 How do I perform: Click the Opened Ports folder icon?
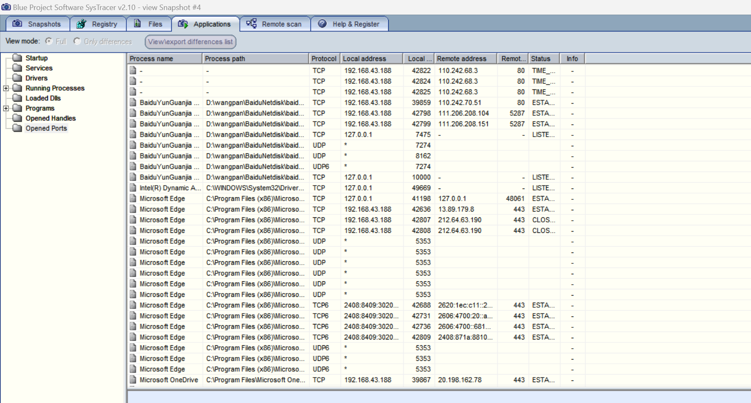tap(17, 128)
